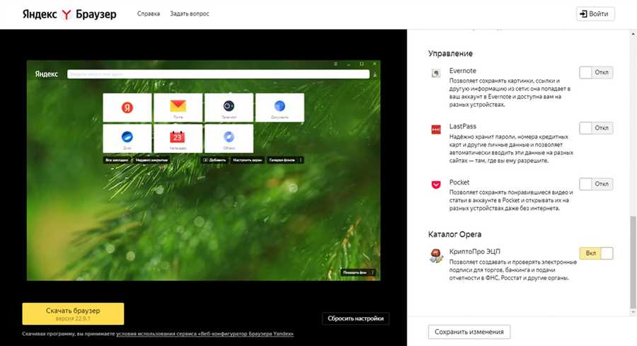Click Сохранить изменения button
This screenshot has width=637, height=346.
pyautogui.click(x=469, y=332)
